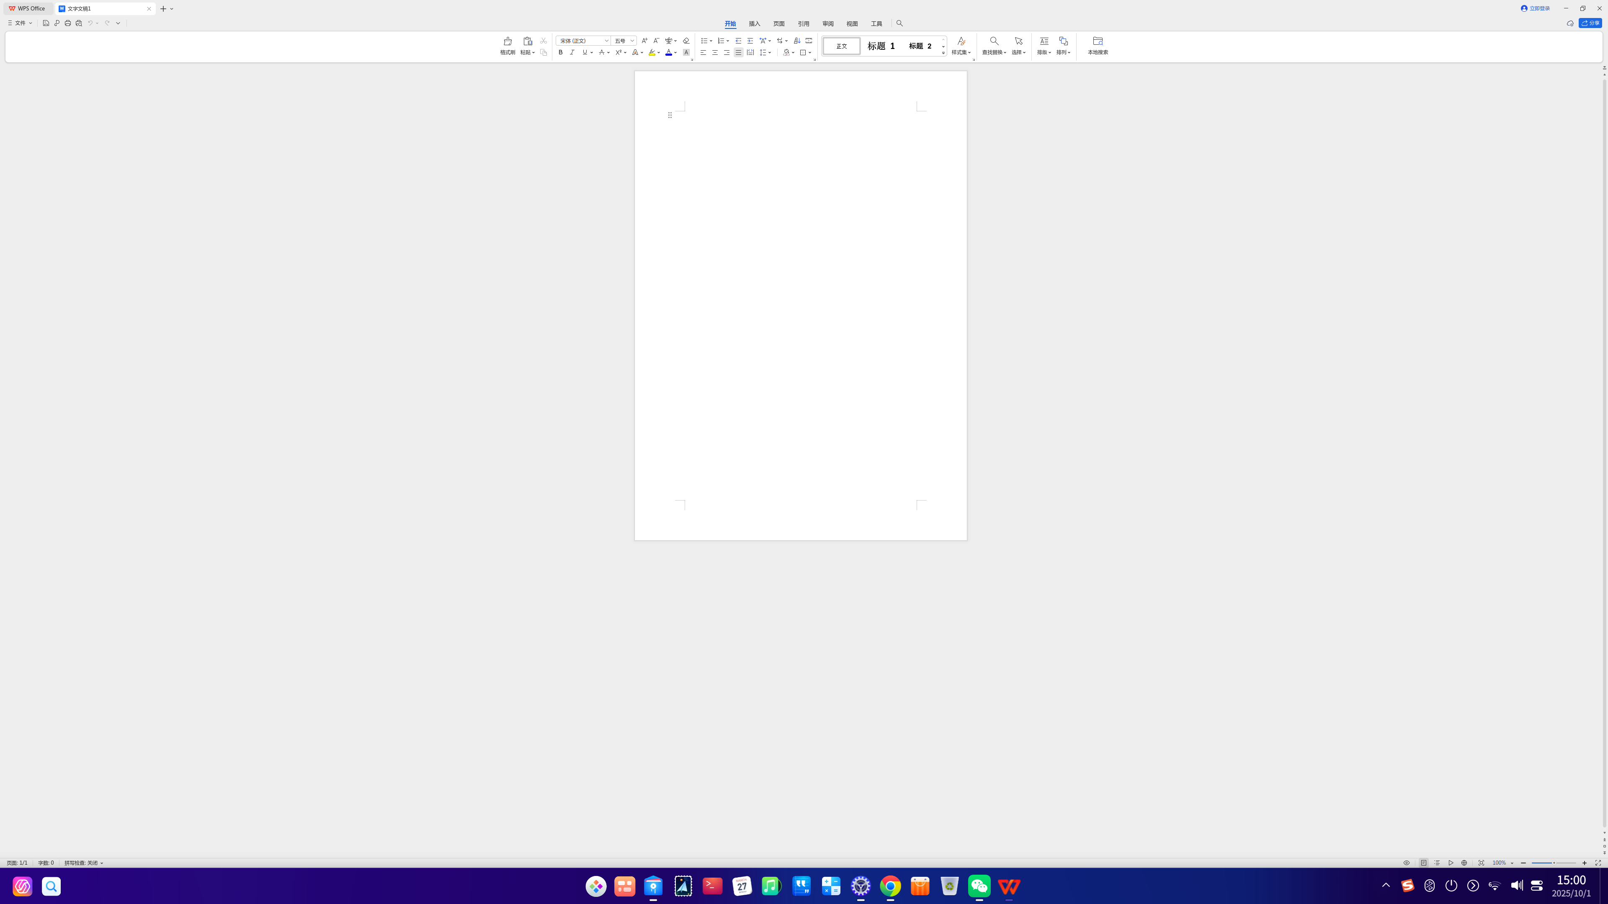Image resolution: width=1608 pixels, height=904 pixels.
Task: Open WeChat from the taskbar dock
Action: (x=979, y=886)
